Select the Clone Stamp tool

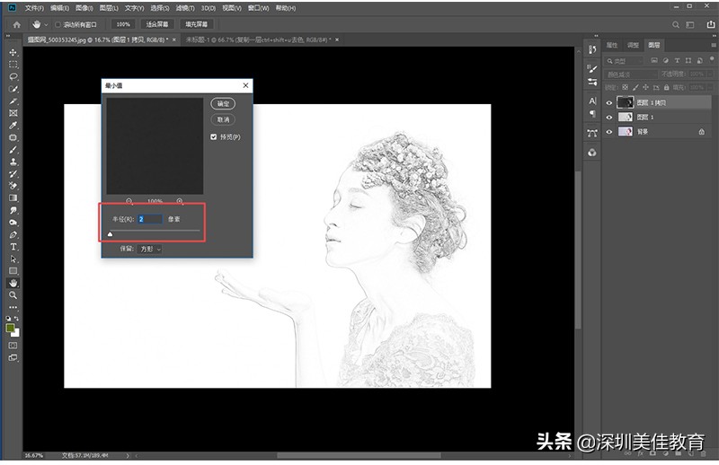click(13, 162)
